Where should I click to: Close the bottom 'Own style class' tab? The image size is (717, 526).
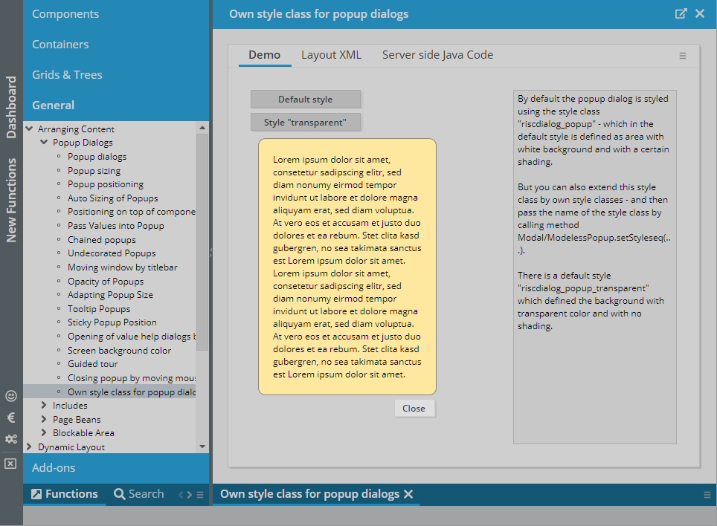click(408, 494)
